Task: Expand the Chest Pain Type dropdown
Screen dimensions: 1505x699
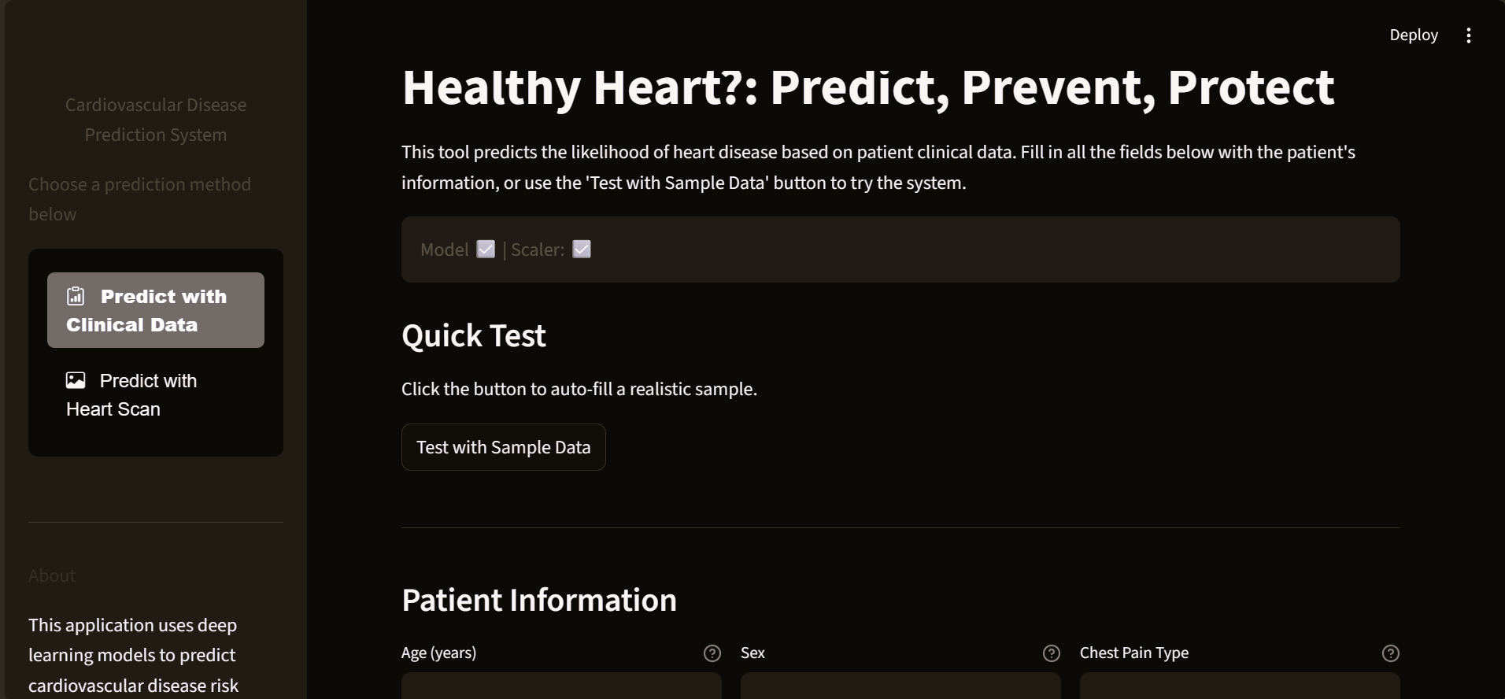Action: tap(1239, 686)
